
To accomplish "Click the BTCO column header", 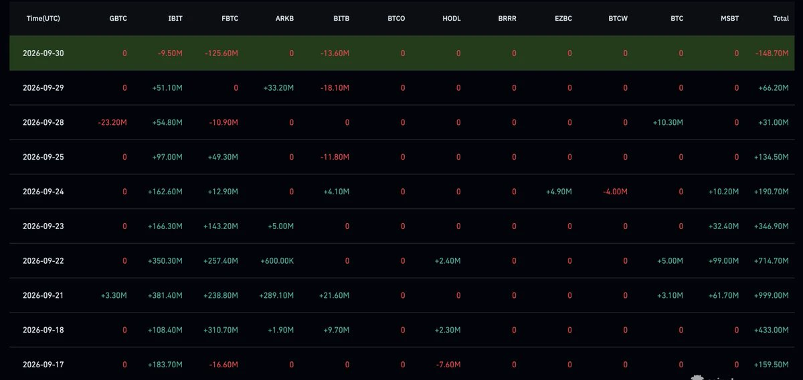I will tap(396, 19).
